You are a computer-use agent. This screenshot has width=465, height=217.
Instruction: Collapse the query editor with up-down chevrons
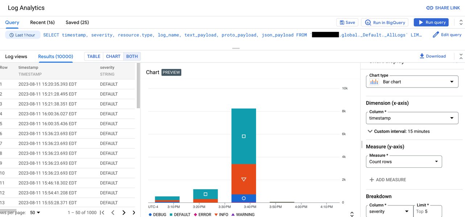pos(461,22)
